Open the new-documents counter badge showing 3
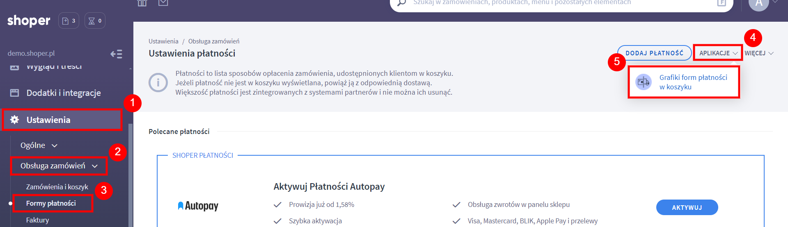This screenshot has height=227, width=788. (x=69, y=20)
